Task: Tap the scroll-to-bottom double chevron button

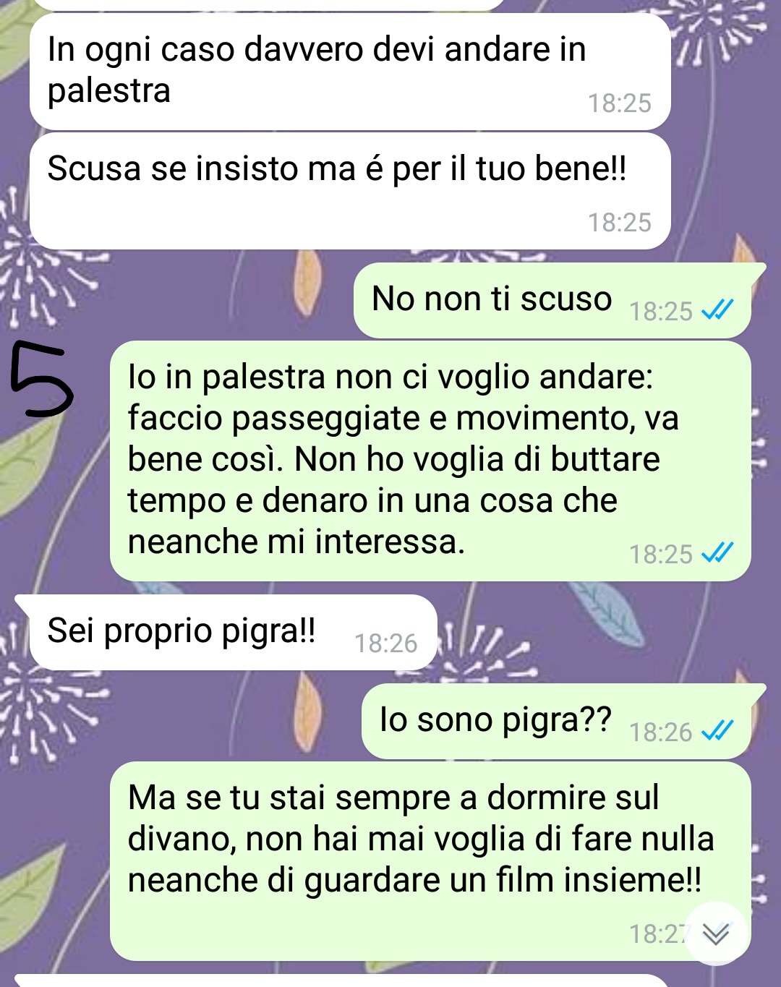Action: pyautogui.click(x=715, y=933)
